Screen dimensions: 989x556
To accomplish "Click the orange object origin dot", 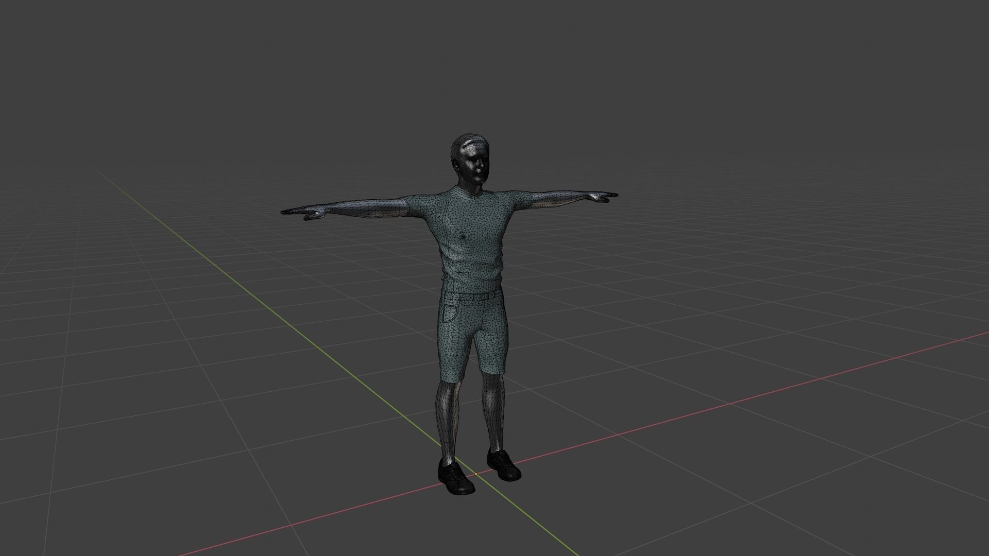I will 476,474.
